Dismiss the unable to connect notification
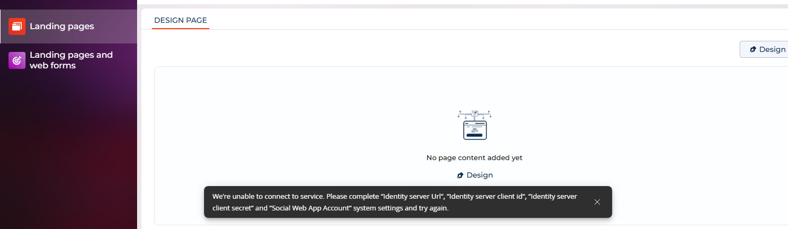 (x=597, y=202)
